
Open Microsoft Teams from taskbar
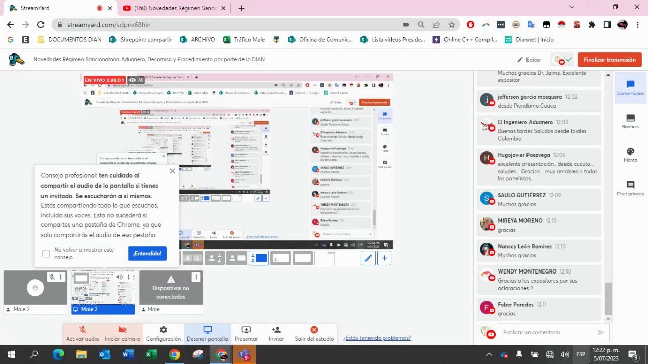click(x=245, y=354)
